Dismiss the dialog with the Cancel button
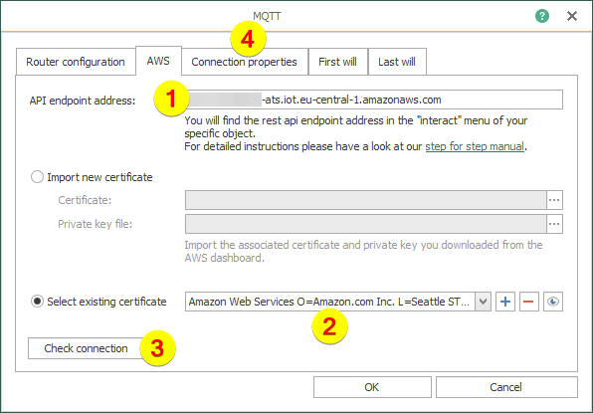 tap(506, 387)
